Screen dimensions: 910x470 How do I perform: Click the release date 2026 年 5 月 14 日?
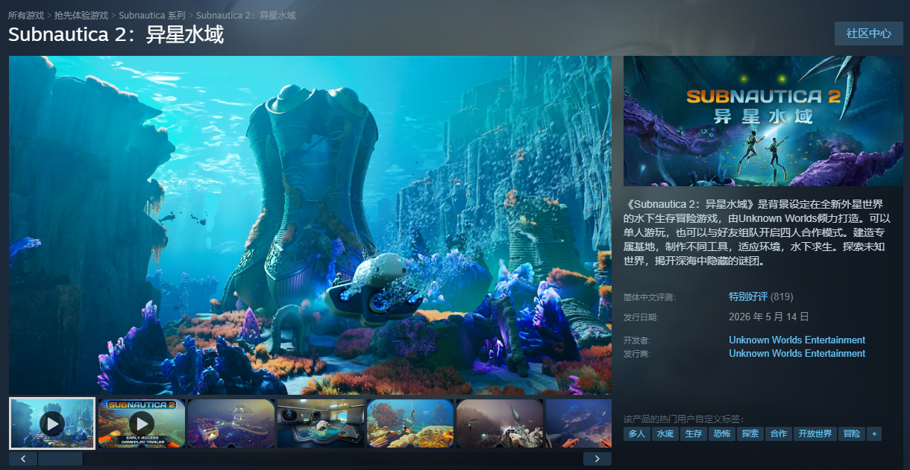click(x=769, y=317)
